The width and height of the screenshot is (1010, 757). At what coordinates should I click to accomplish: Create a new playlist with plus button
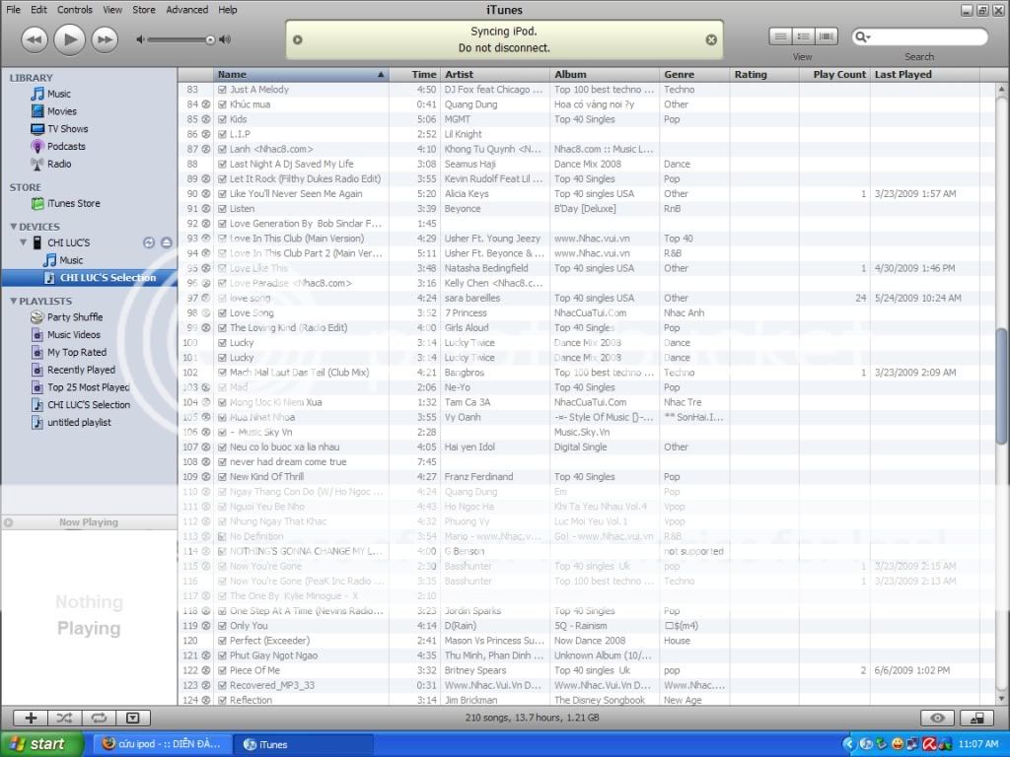[31, 719]
